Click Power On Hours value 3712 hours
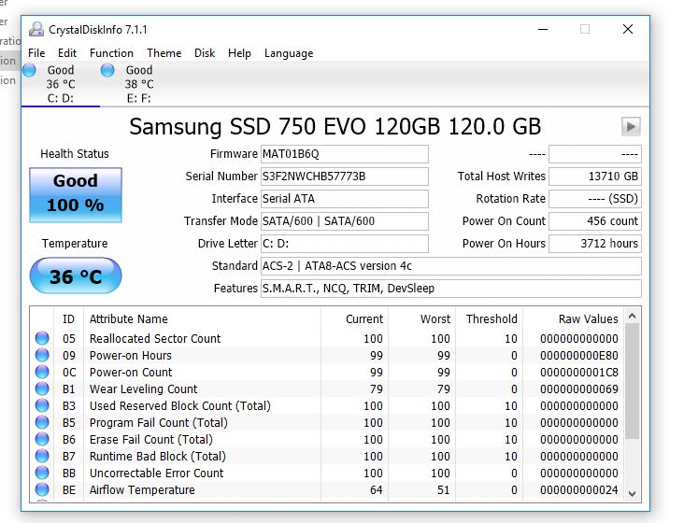The image size is (684, 523). click(595, 244)
